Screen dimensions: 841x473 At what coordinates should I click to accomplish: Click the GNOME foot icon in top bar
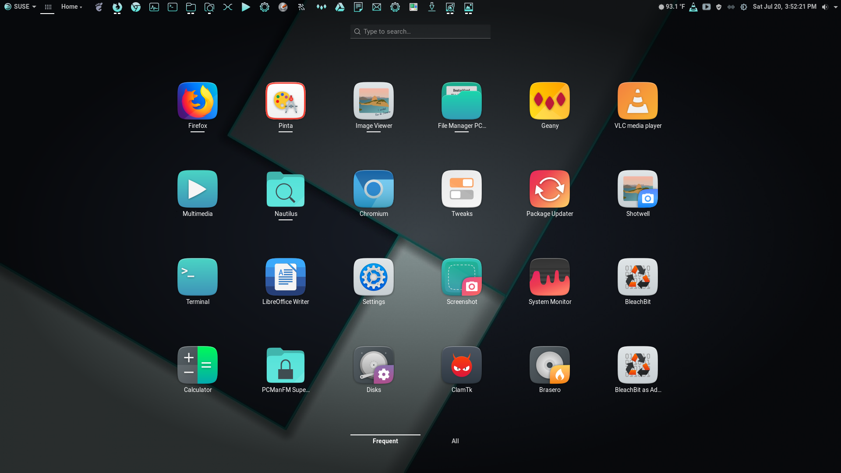coord(99,7)
